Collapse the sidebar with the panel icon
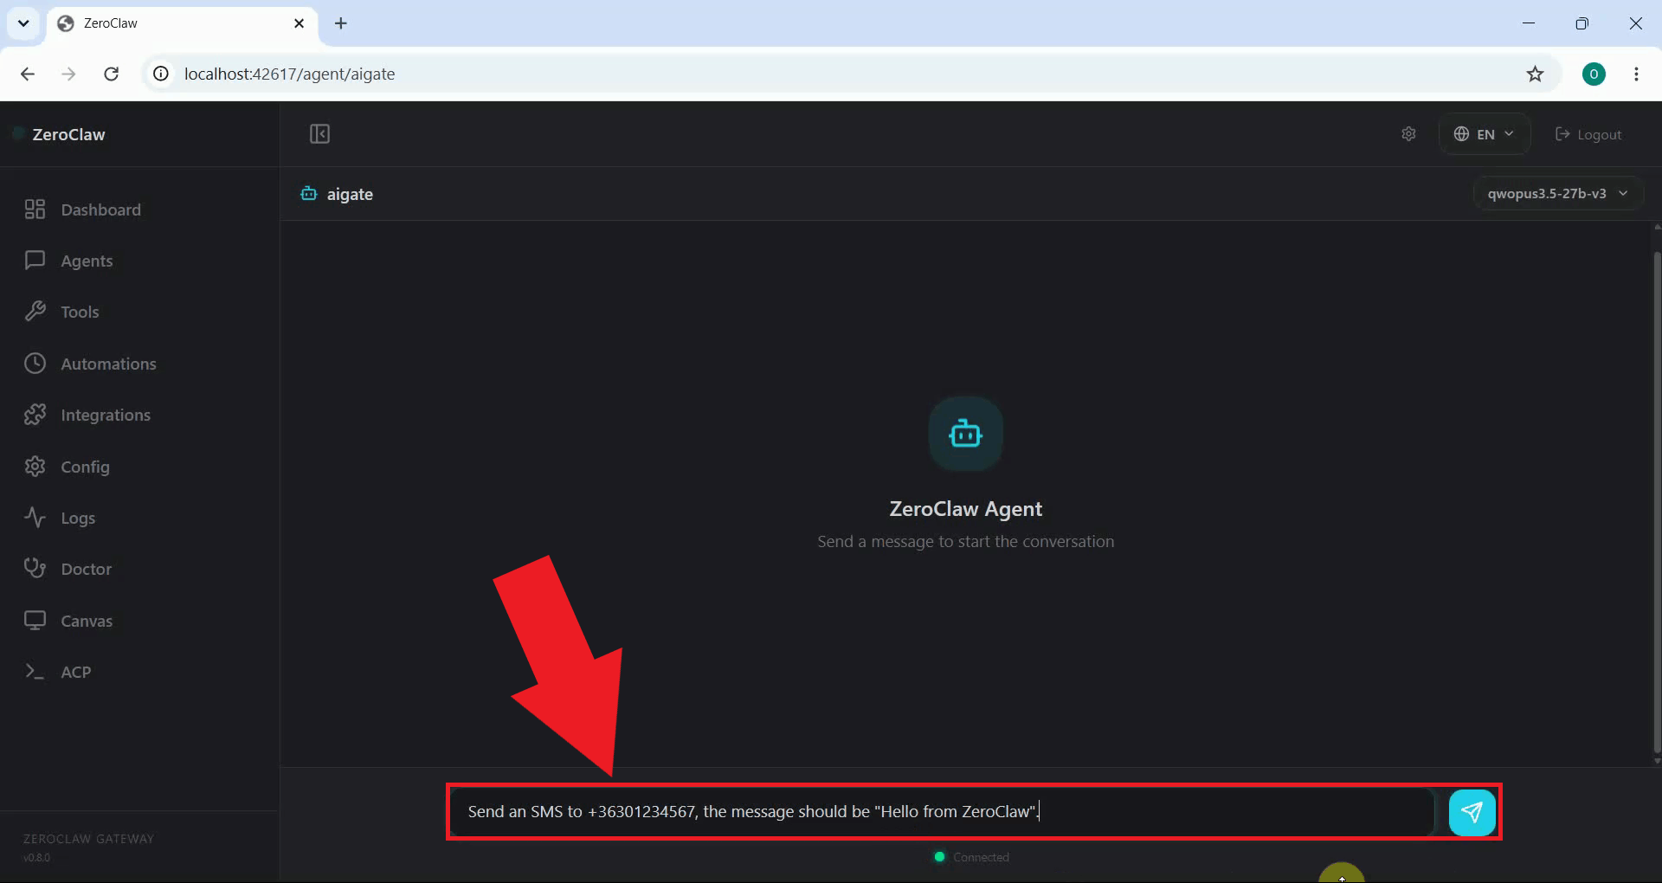The width and height of the screenshot is (1662, 883). tap(319, 134)
